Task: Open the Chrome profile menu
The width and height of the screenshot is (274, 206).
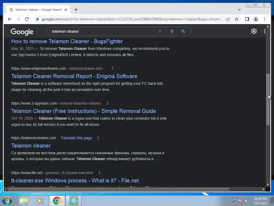Action: pos(256,19)
